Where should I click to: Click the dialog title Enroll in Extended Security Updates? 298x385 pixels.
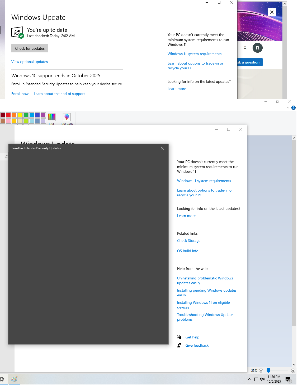(x=36, y=148)
